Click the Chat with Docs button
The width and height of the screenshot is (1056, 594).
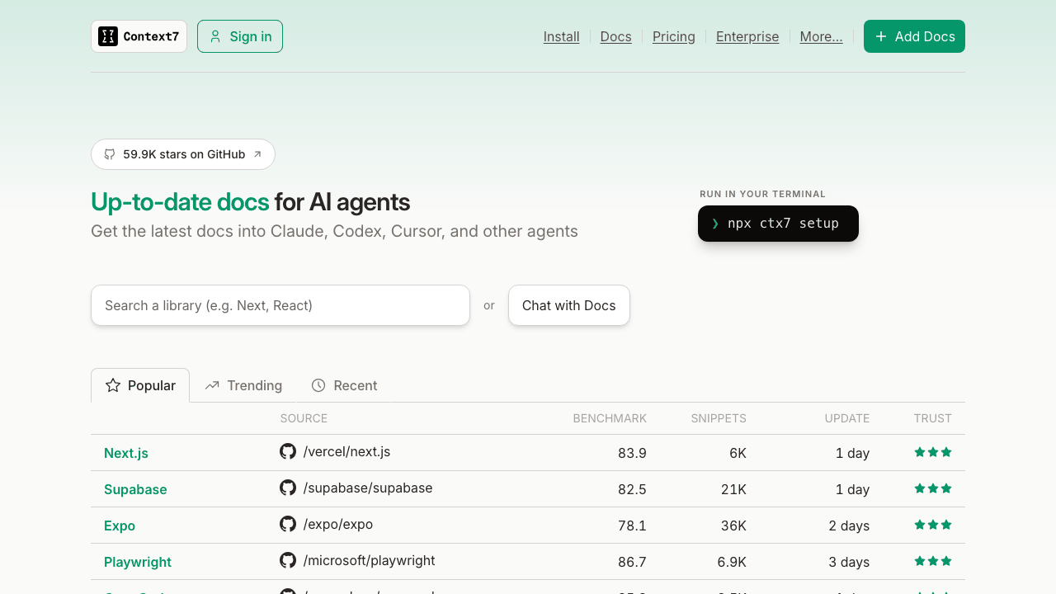pos(569,305)
